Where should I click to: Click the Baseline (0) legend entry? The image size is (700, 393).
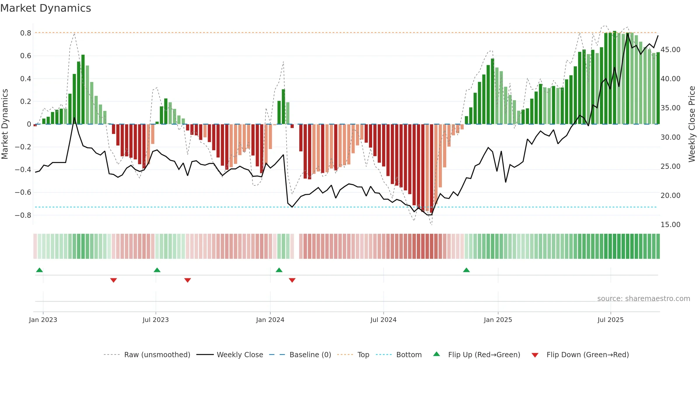(300, 355)
